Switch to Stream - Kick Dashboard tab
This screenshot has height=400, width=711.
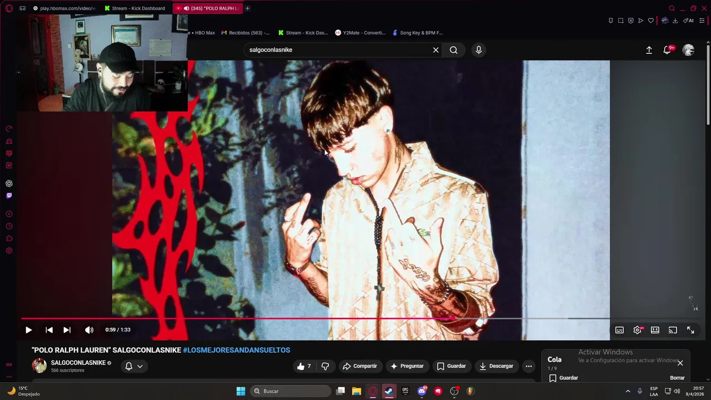coord(134,8)
